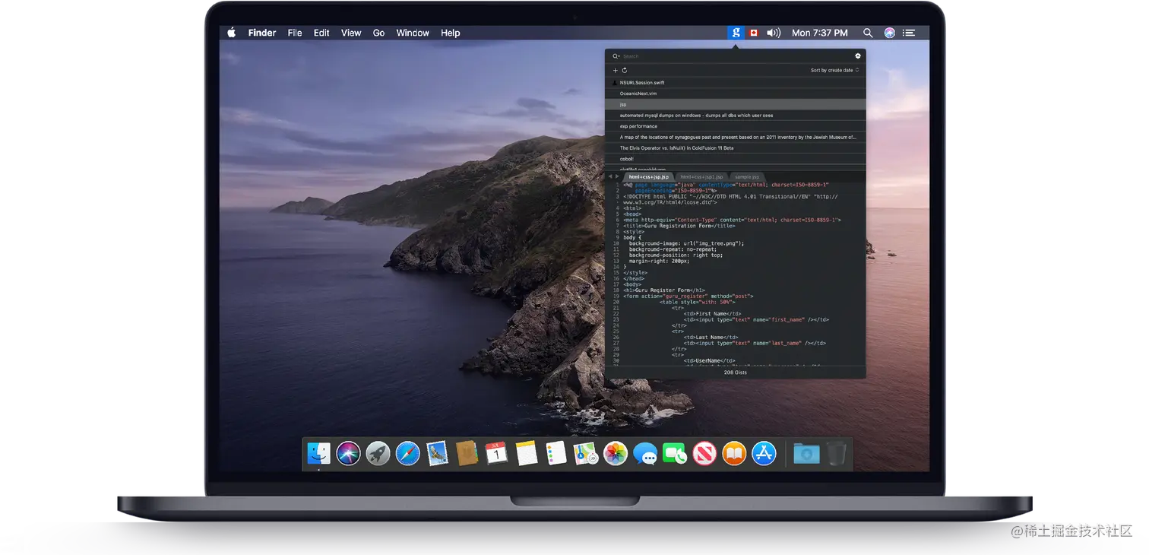This screenshot has height=555, width=1149.
Task: Open Trash in the Dock
Action: pyautogui.click(x=836, y=454)
